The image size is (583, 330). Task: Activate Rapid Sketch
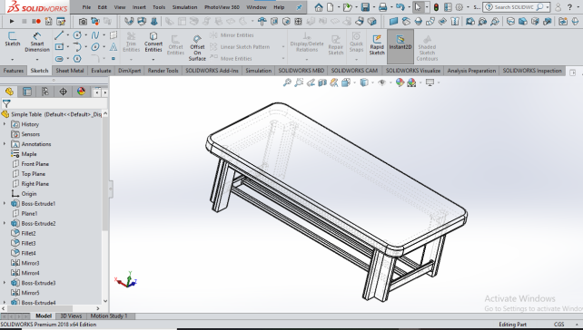[377, 44]
